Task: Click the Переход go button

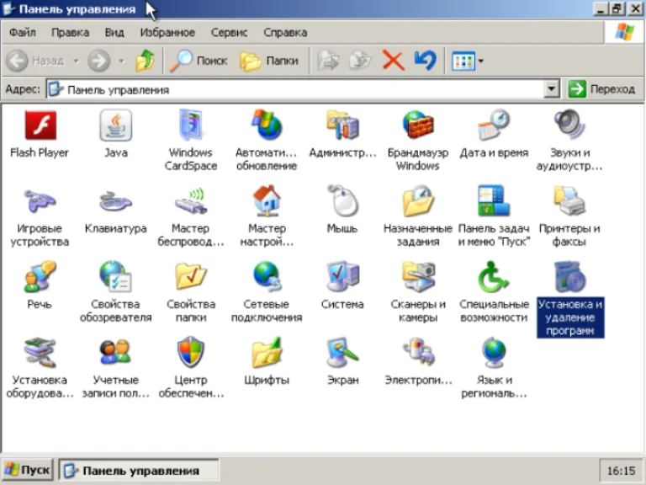Action: pos(602,89)
